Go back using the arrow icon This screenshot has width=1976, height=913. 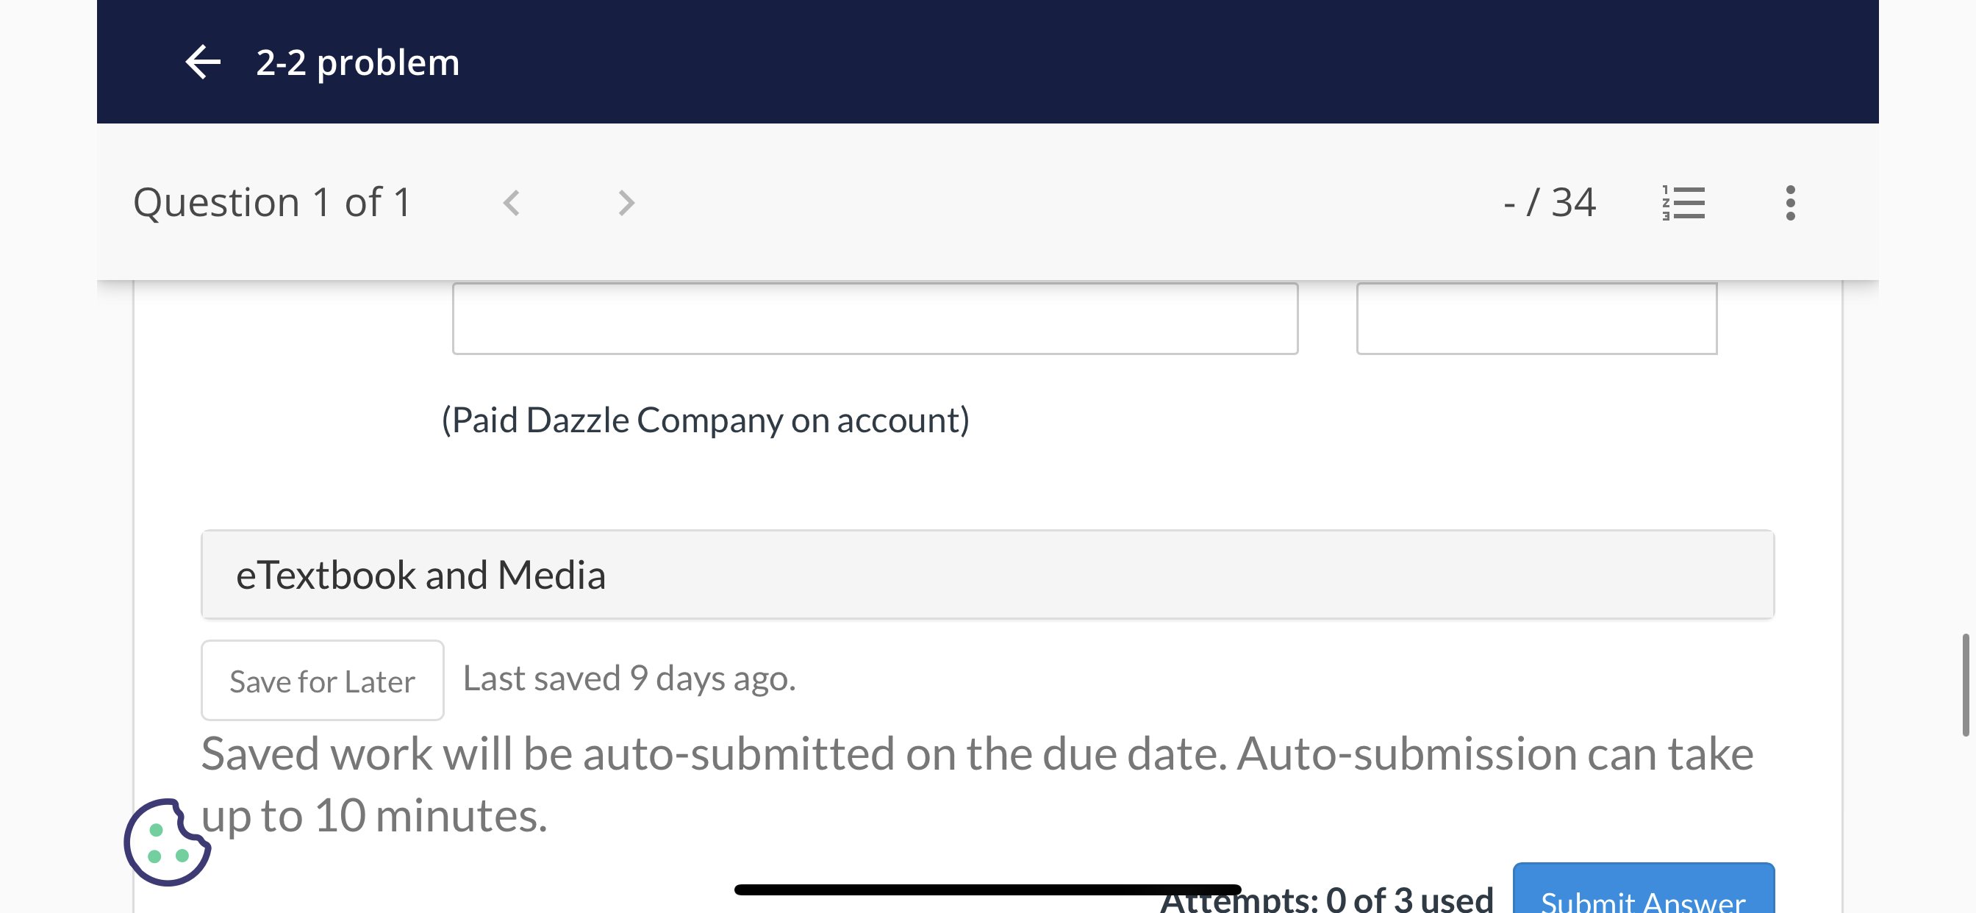[204, 62]
